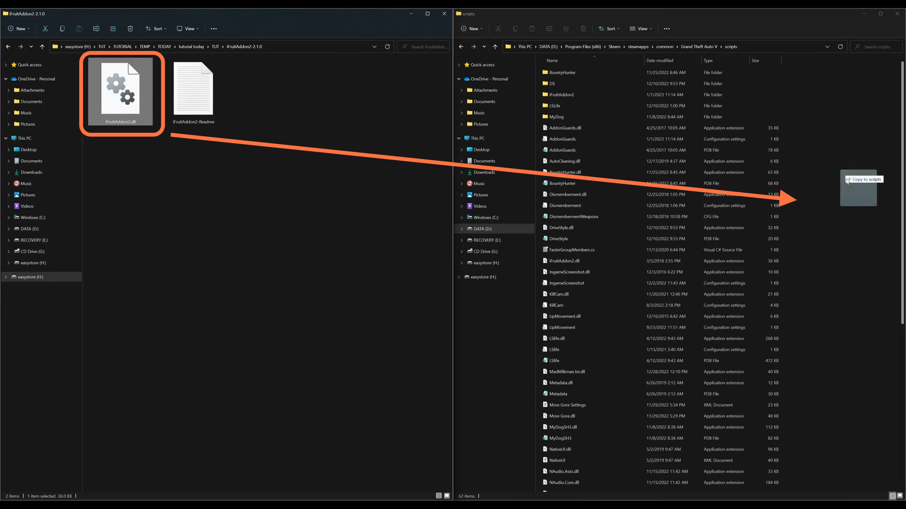Click Share icon in iFruitAddon2 window toolbar
The height and width of the screenshot is (509, 906).
click(x=113, y=29)
